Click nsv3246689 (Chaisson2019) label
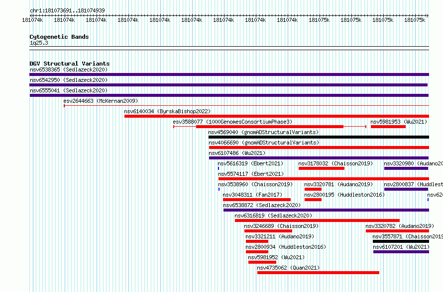Screen dimensions: 443x292 coord(281,226)
